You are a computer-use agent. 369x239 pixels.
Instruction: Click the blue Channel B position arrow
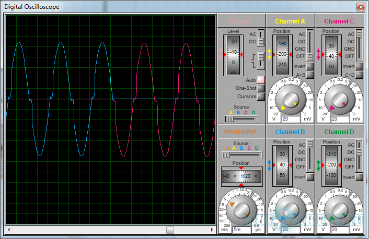tap(270, 165)
